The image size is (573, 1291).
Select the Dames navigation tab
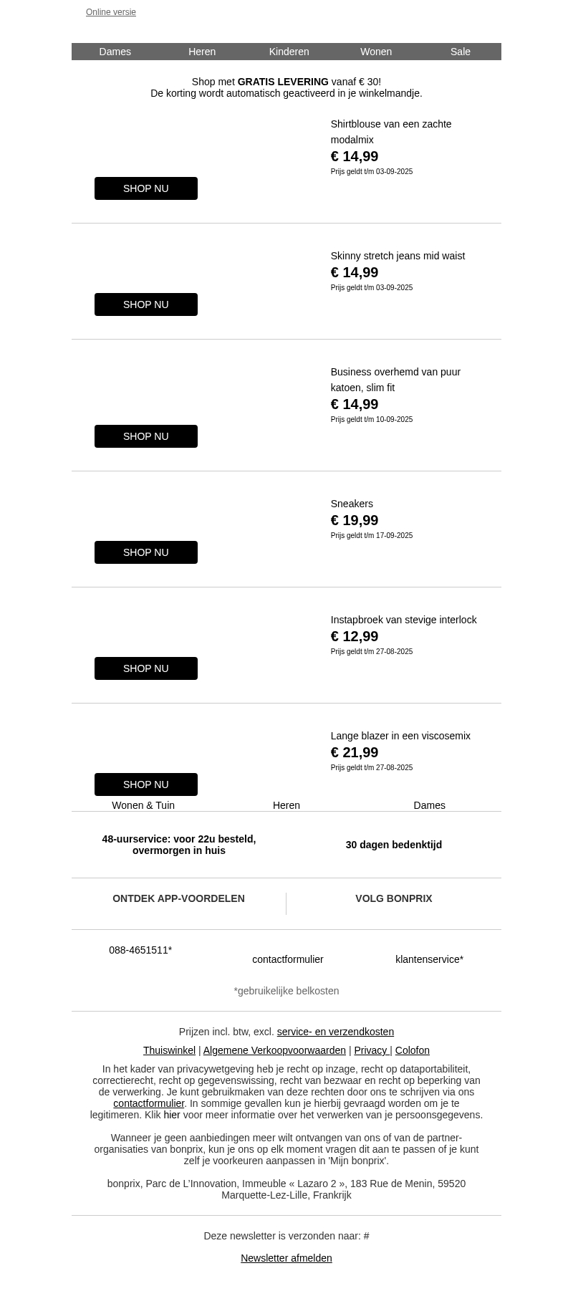click(115, 52)
